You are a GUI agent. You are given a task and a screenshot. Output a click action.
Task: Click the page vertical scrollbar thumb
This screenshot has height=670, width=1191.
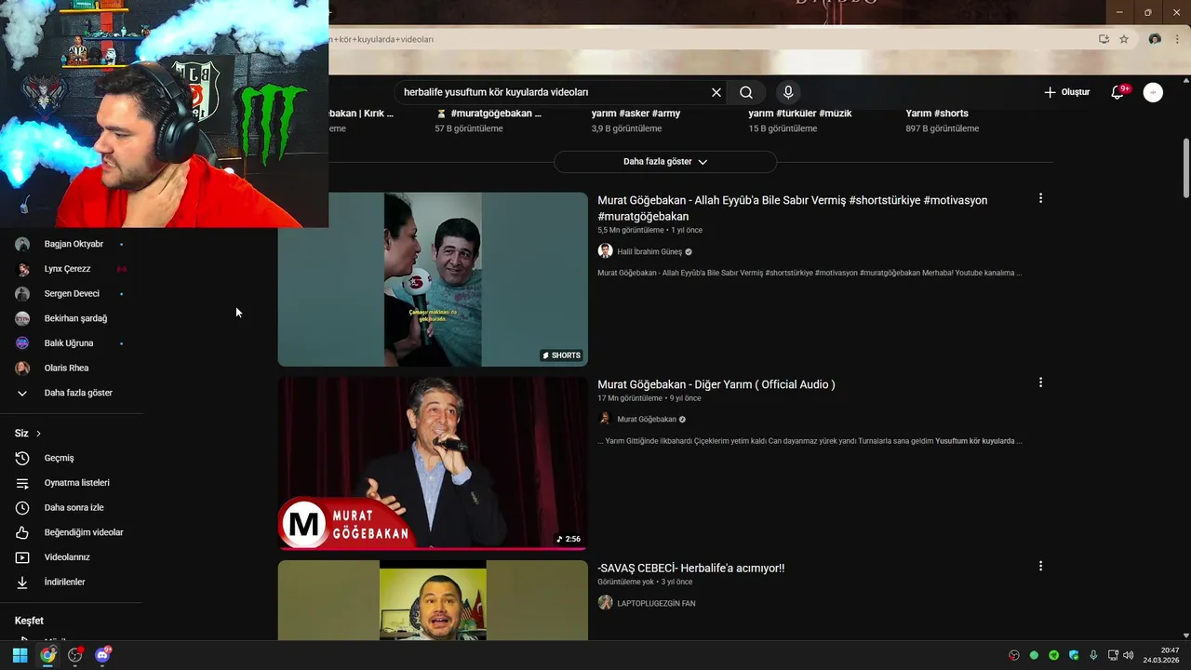pyautogui.click(x=1186, y=167)
